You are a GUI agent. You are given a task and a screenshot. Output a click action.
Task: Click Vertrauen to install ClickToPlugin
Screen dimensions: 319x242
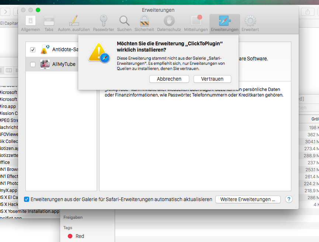pos(212,79)
